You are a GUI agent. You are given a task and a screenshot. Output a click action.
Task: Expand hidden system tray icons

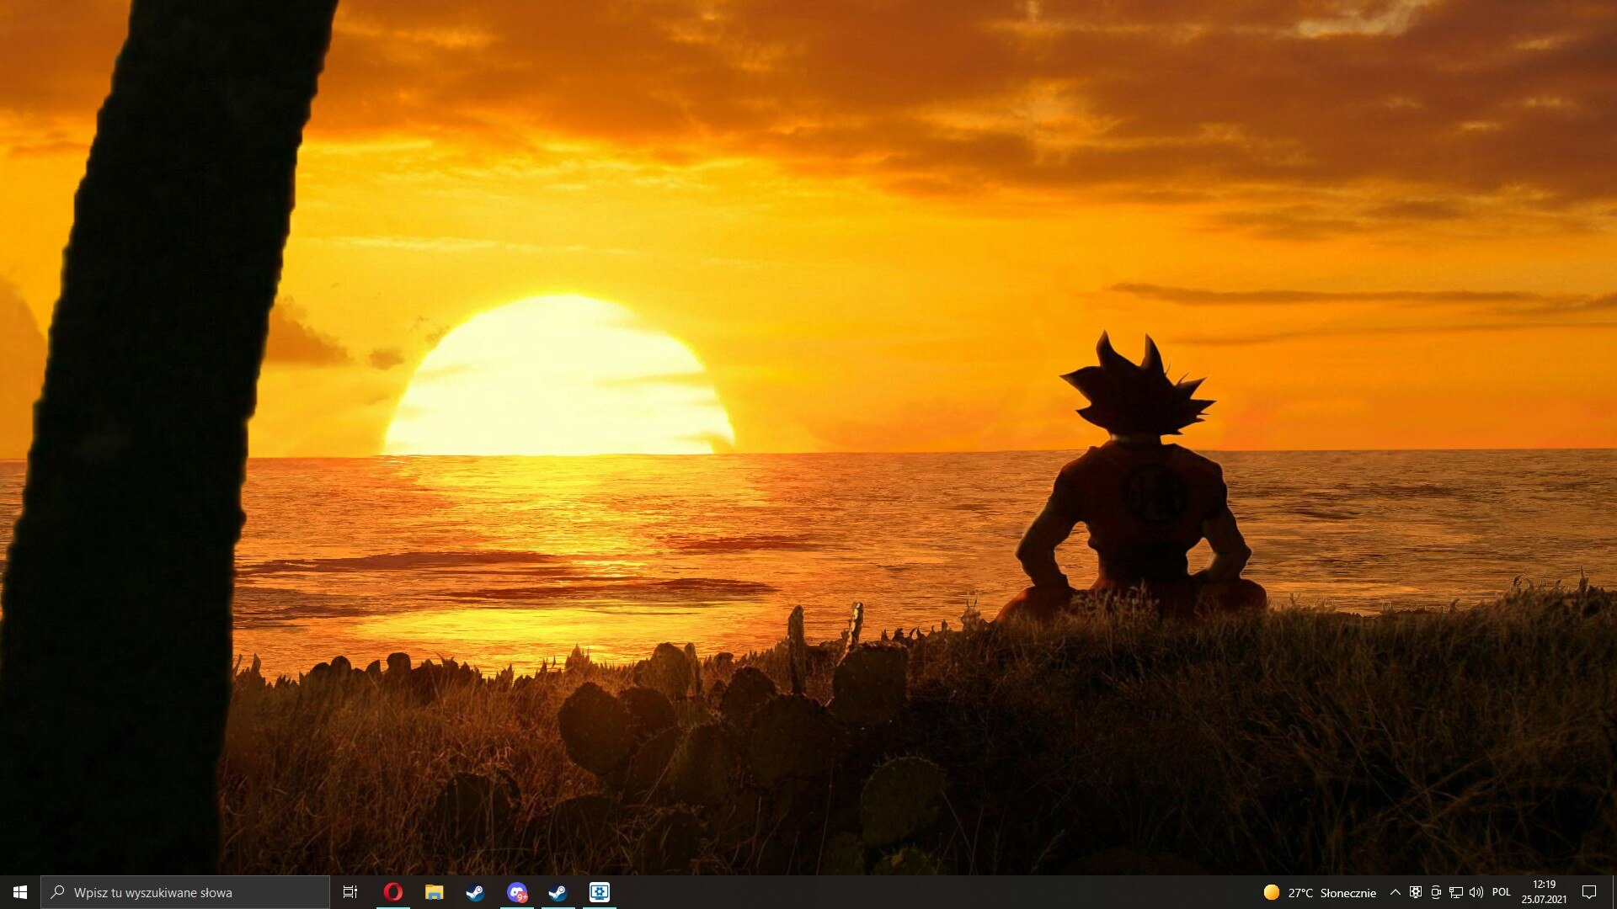(x=1395, y=892)
